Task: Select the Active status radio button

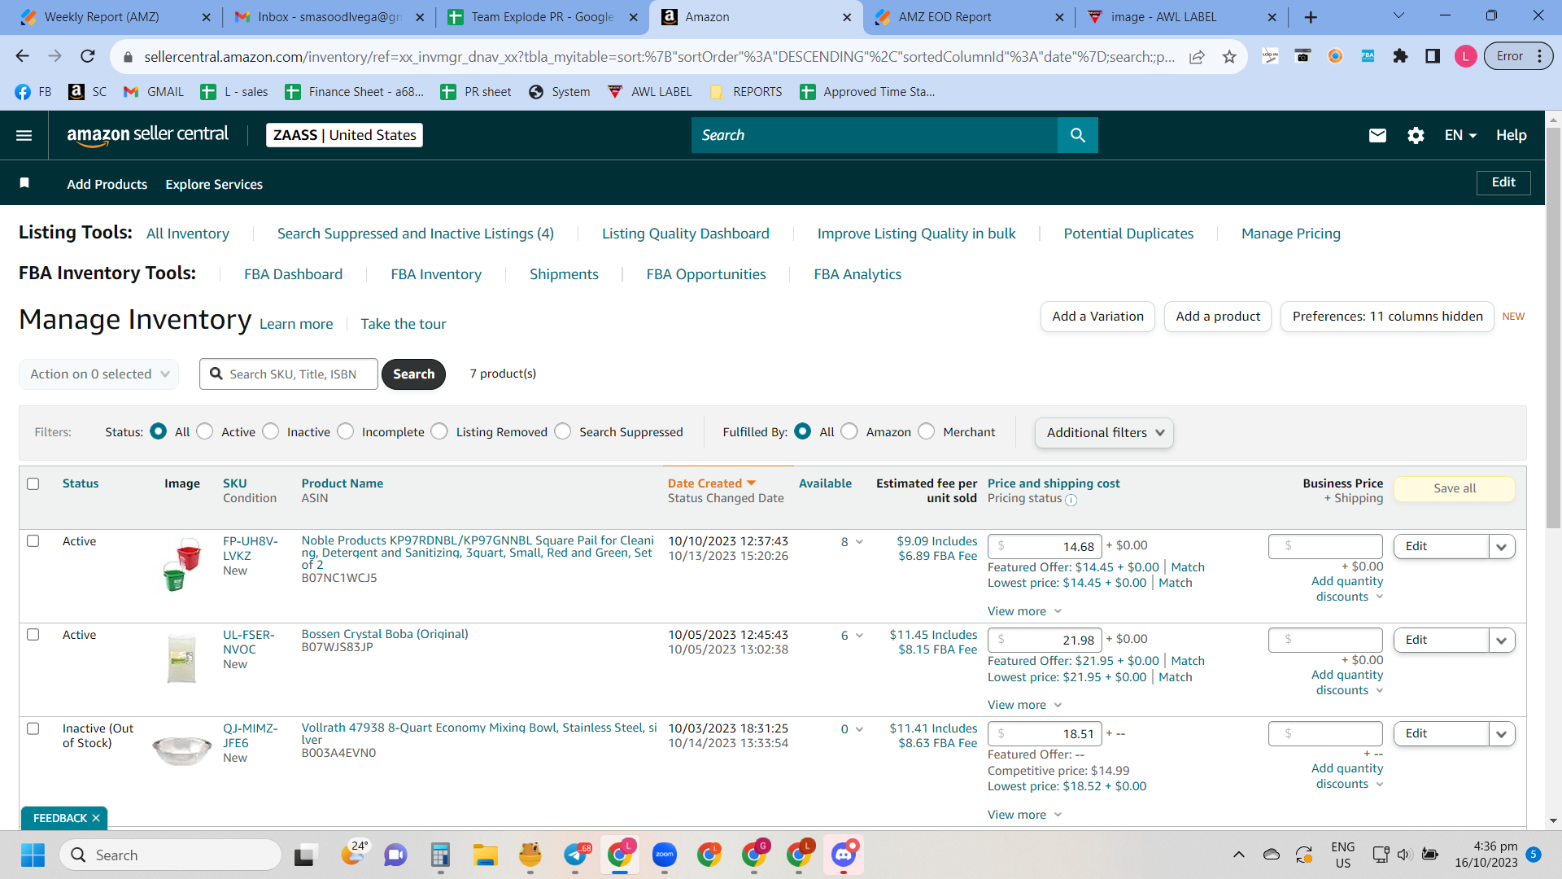Action: tap(205, 431)
